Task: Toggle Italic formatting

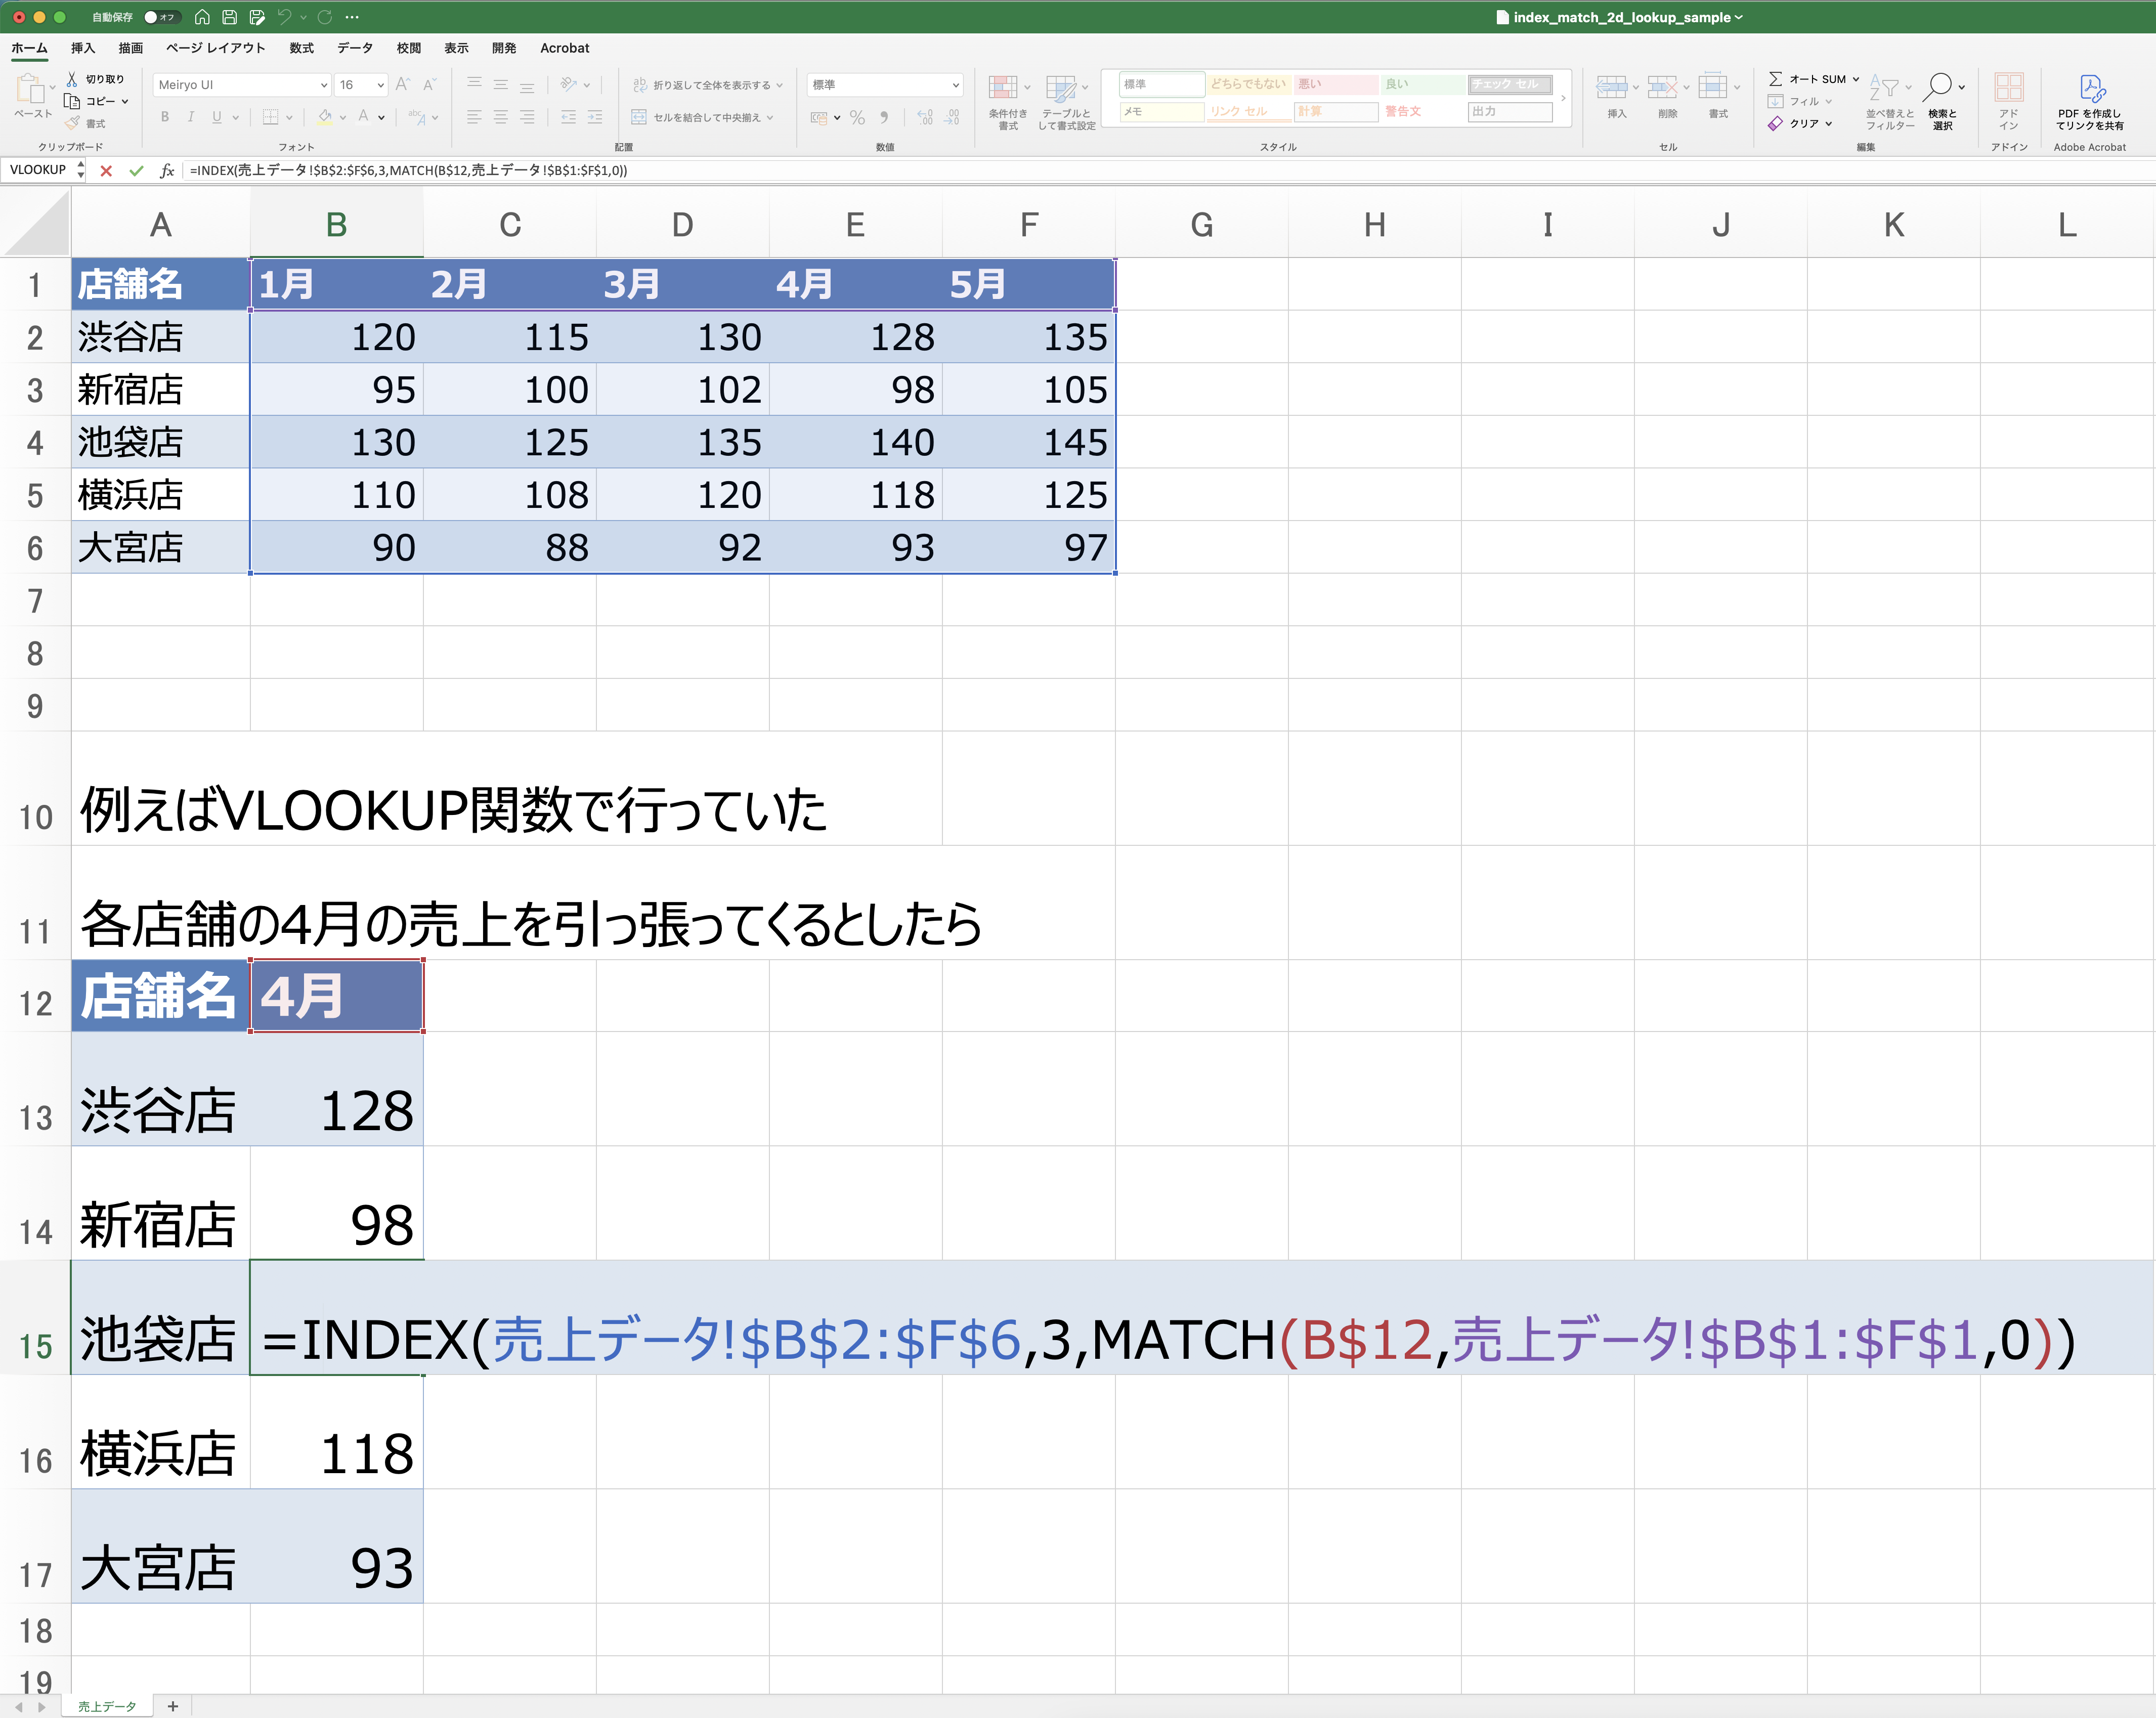Action: (x=191, y=117)
